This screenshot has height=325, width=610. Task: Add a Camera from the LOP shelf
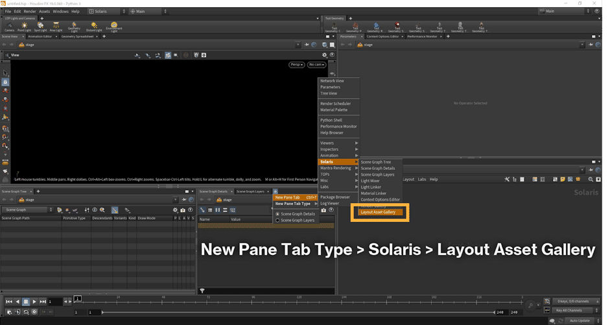pyautogui.click(x=9, y=27)
